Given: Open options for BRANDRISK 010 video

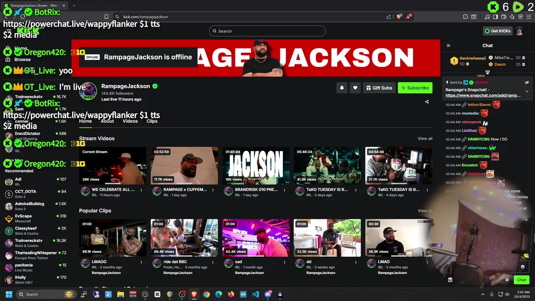Looking at the screenshot, I should point(284,190).
